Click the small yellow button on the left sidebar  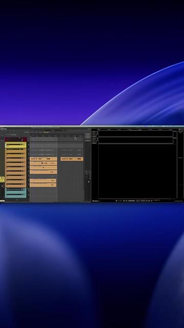(x=2, y=179)
